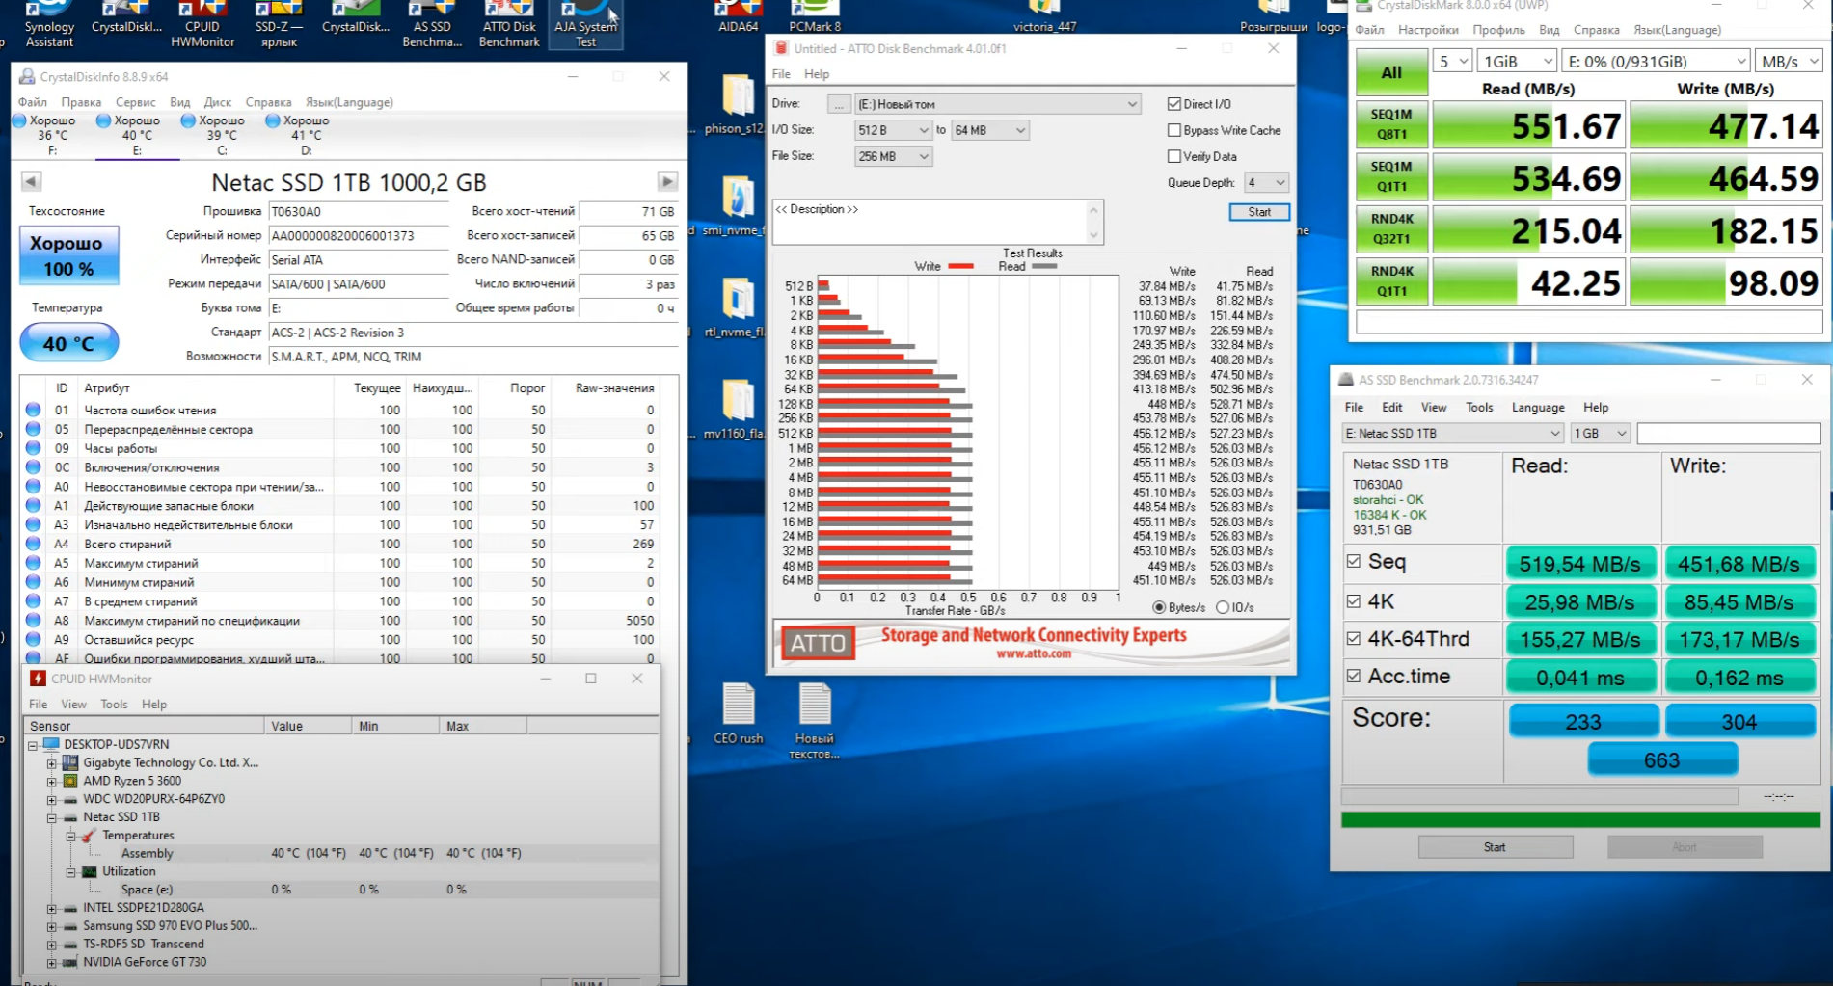Open ATTO File Size dropdown
This screenshot has width=1833, height=986.
[x=893, y=156]
